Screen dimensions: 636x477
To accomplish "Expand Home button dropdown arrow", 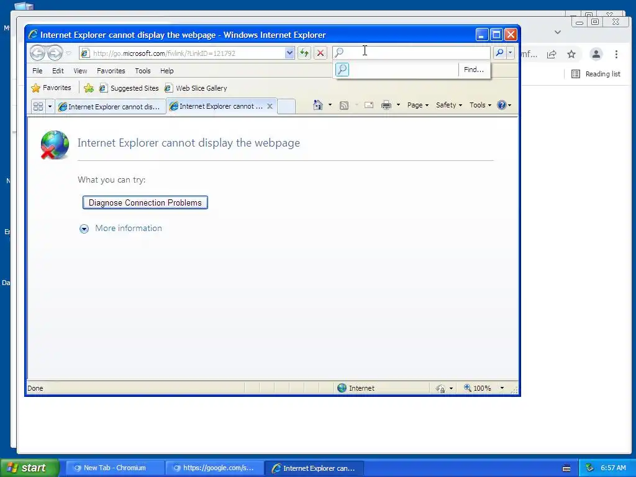I will pos(330,105).
